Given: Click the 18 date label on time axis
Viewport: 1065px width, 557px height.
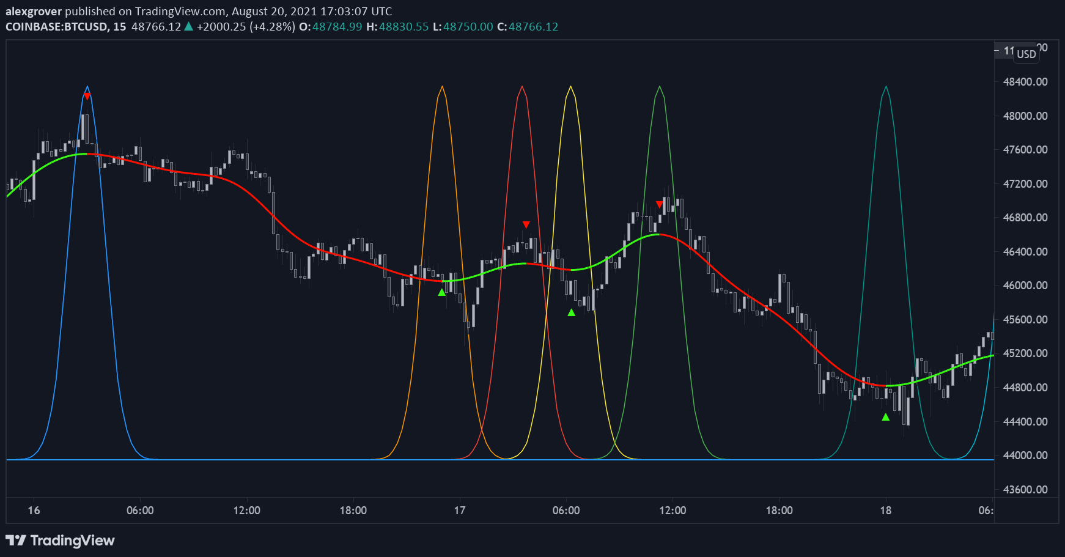Looking at the screenshot, I should 886,511.
